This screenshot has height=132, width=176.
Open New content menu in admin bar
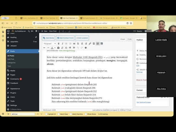[44, 31]
